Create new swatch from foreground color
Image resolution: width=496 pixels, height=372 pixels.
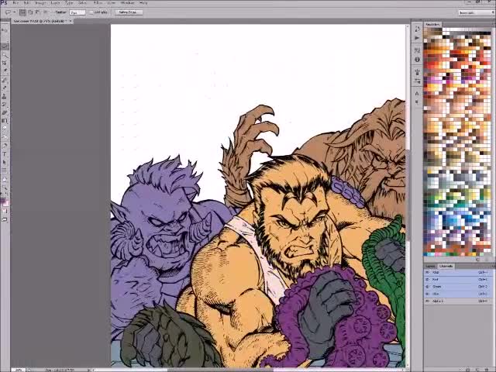tap(477, 260)
